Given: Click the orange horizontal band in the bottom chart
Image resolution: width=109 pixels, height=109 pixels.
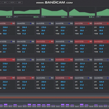Looking at the screenshot, I should [54, 97].
